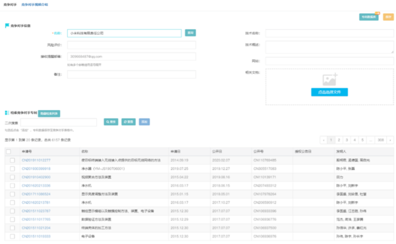Go to page 4 of results
The height and width of the screenshot is (244, 396).
354,140
